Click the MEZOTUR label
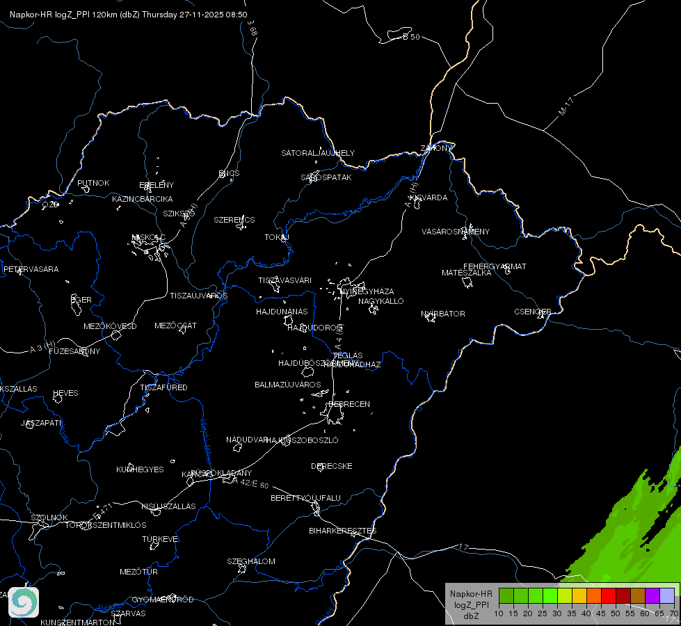This screenshot has width=681, height=626. (138, 572)
